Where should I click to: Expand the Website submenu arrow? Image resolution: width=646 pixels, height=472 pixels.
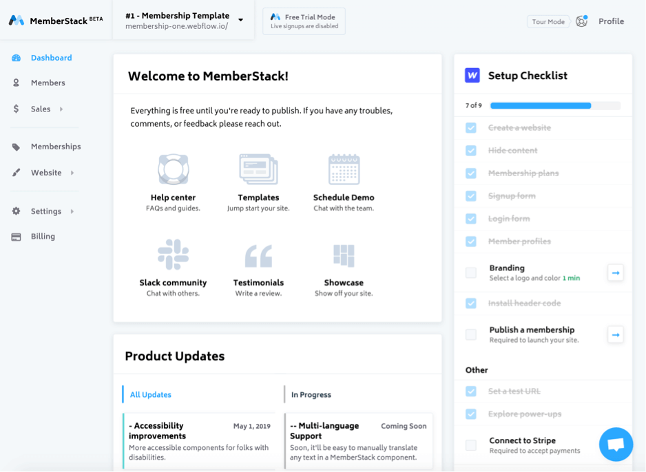[72, 173]
